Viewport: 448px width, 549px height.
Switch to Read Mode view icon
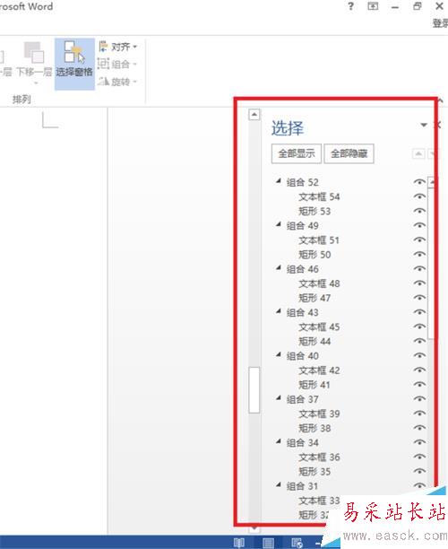coord(239,543)
